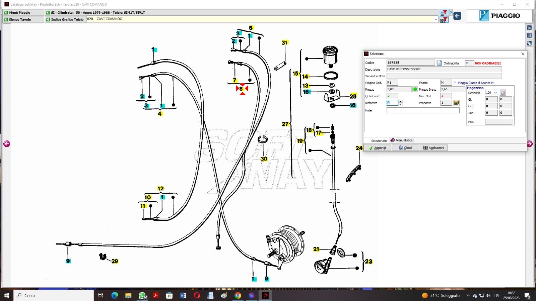Click the green price status indicator
Image resolution: width=536 pixels, height=301 pixels.
tap(415, 89)
